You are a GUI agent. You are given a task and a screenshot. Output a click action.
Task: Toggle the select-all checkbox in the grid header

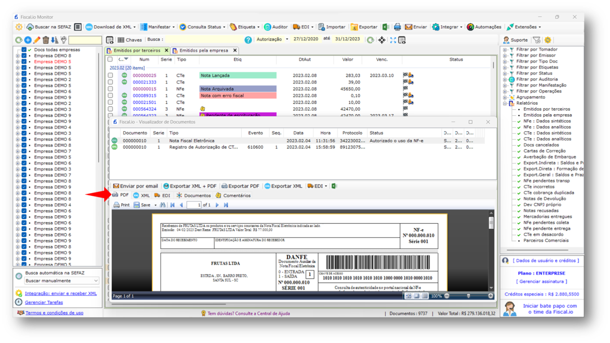click(x=110, y=59)
